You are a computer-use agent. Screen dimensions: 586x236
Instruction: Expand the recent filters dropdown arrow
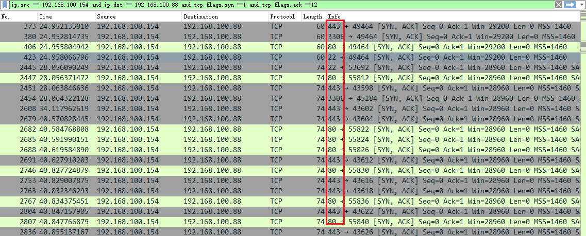click(581, 5)
